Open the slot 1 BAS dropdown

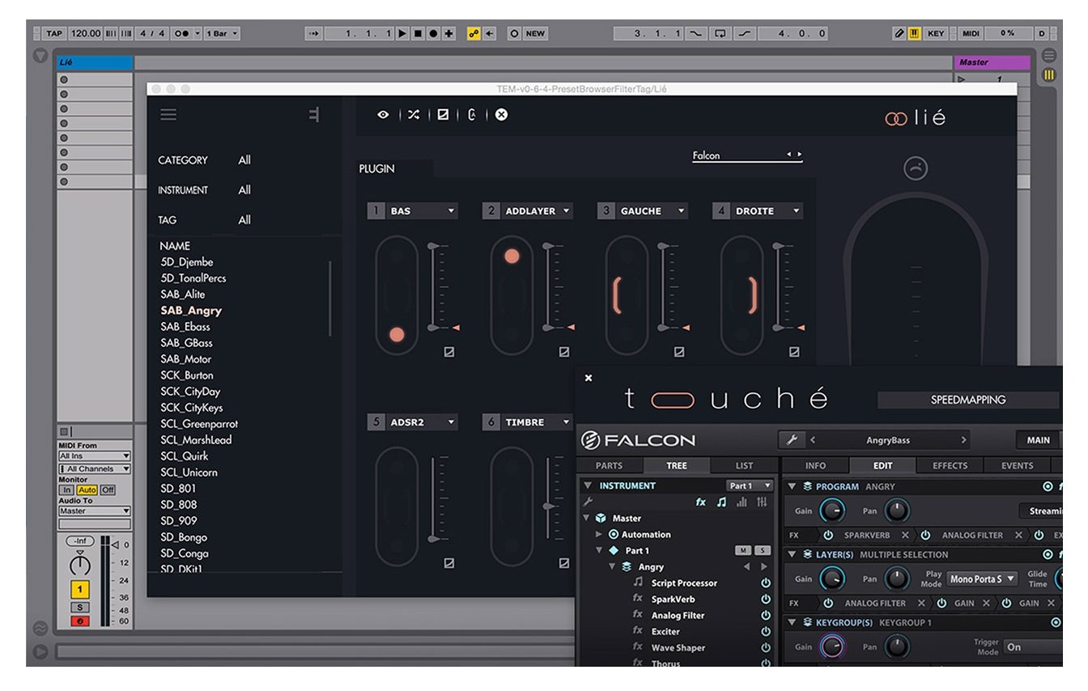[414, 211]
